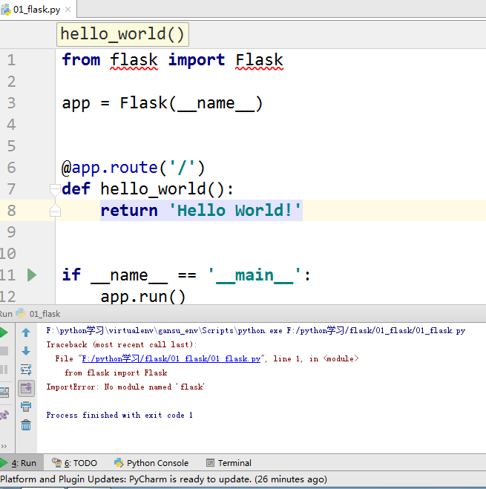The image size is (486, 489).
Task: Click line number 9 in the gutter
Action: (11, 232)
